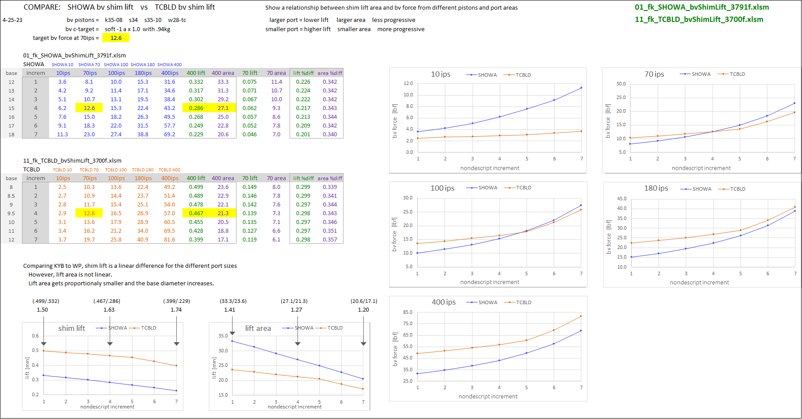This screenshot has height=419, width=802.
Task: Open the green 11_fk_TCBLD_bvShimLift_3700f.xlsm title at top right
Action: click(699, 19)
